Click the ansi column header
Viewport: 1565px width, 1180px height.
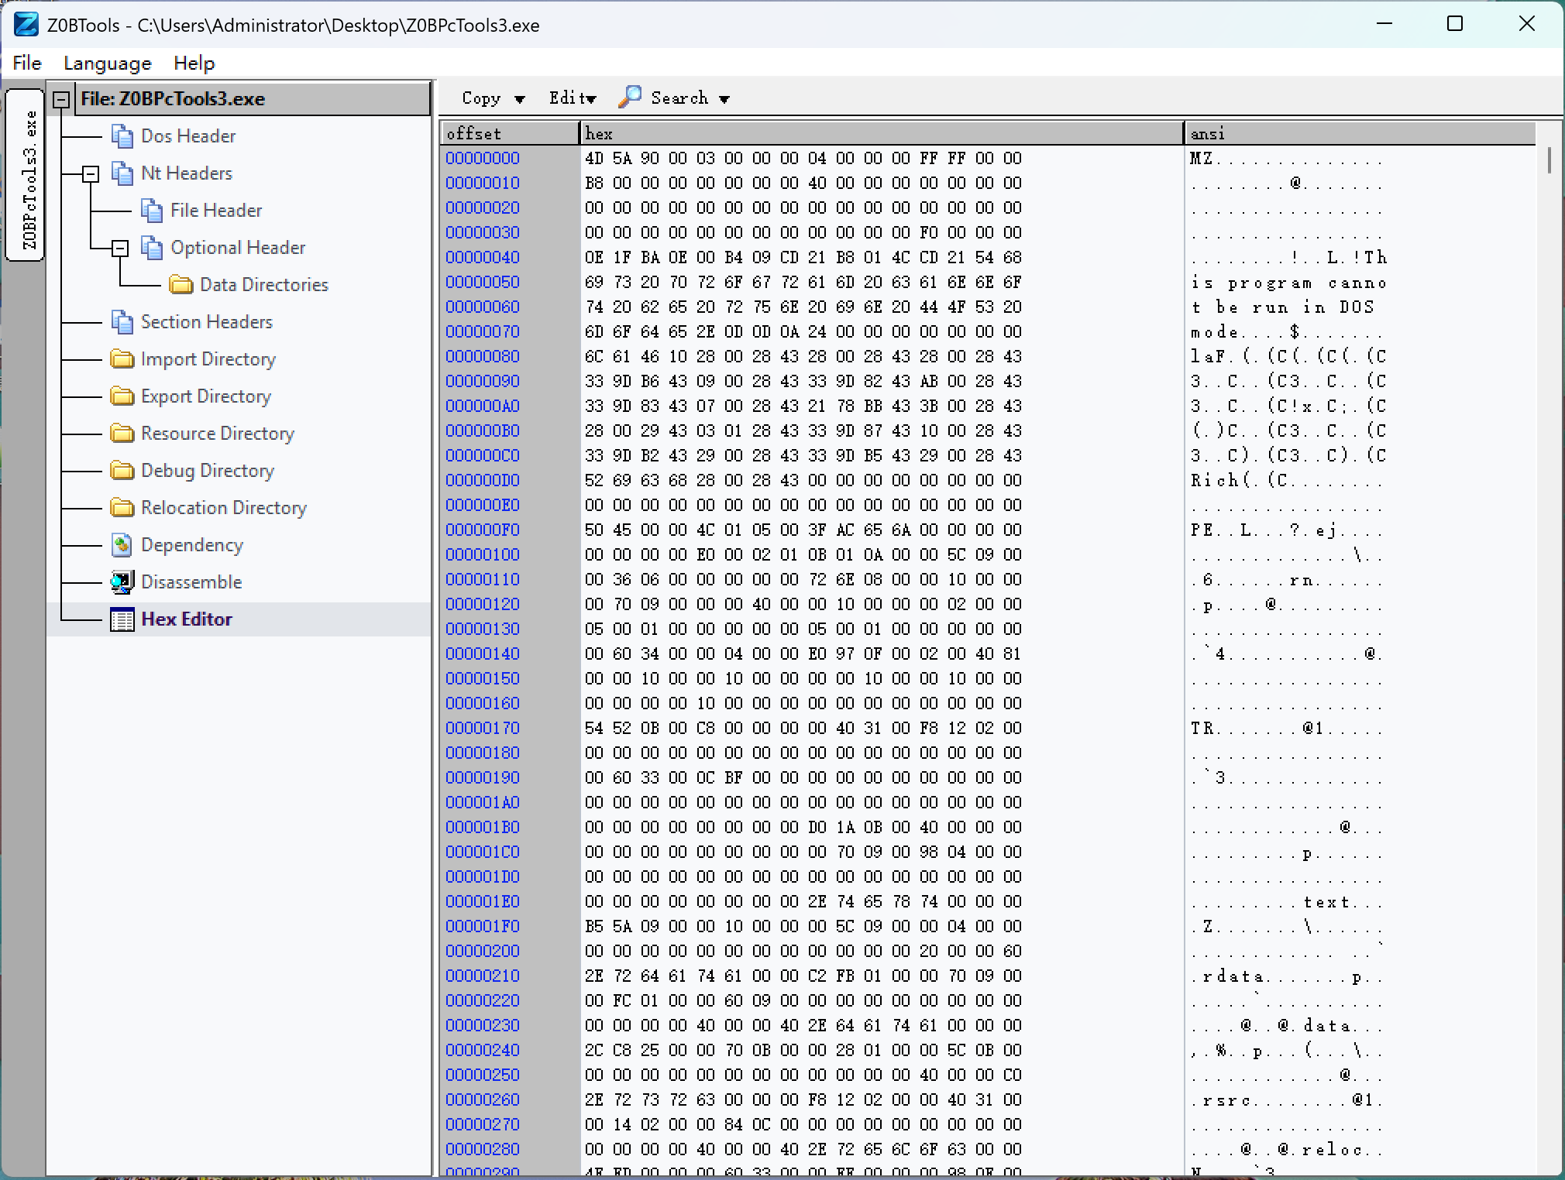point(1360,133)
